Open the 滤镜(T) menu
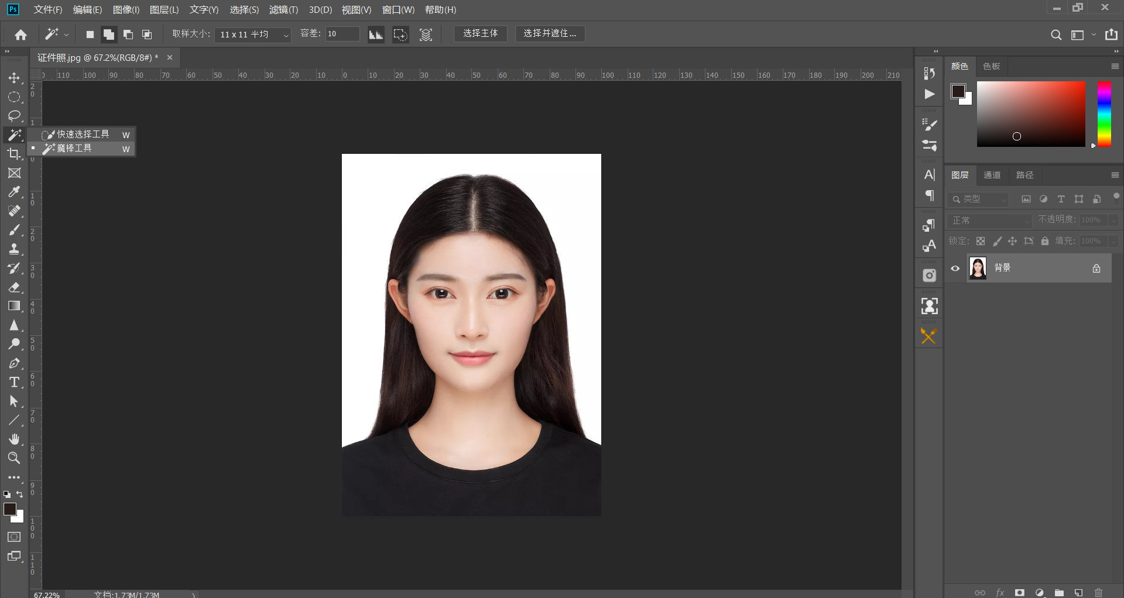This screenshot has height=598, width=1124. 283,10
